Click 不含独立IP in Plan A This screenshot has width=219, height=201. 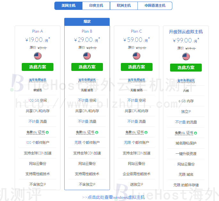[x=38, y=184]
